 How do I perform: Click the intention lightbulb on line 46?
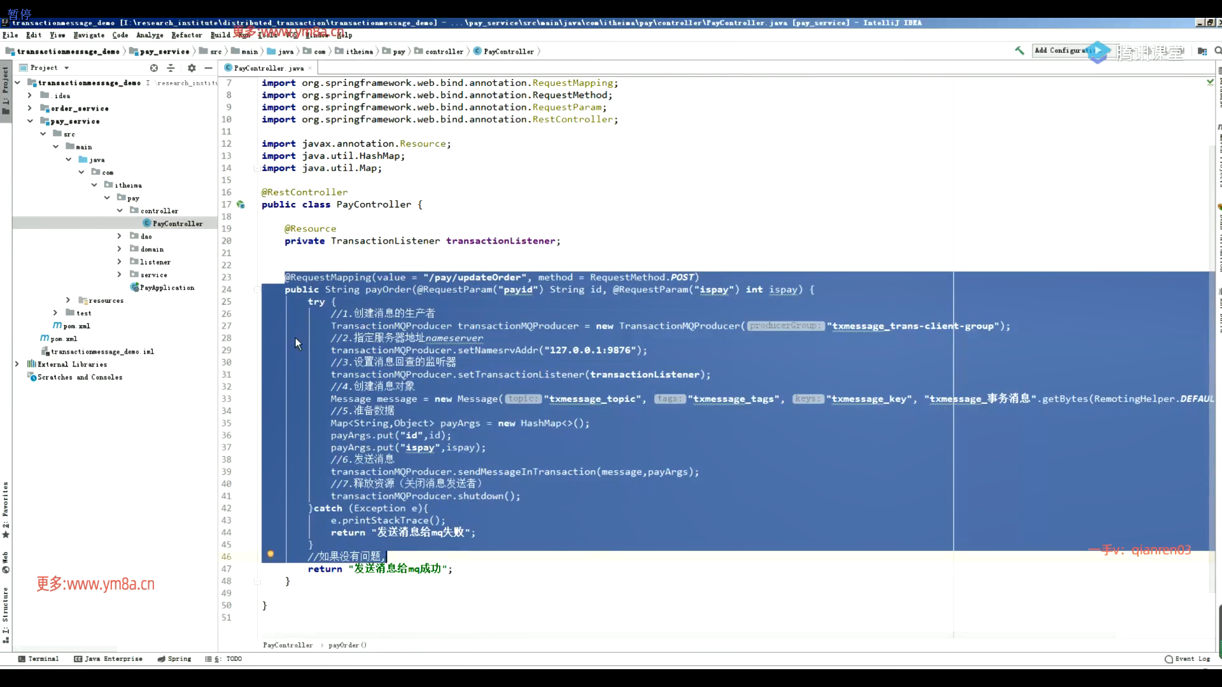pyautogui.click(x=270, y=554)
